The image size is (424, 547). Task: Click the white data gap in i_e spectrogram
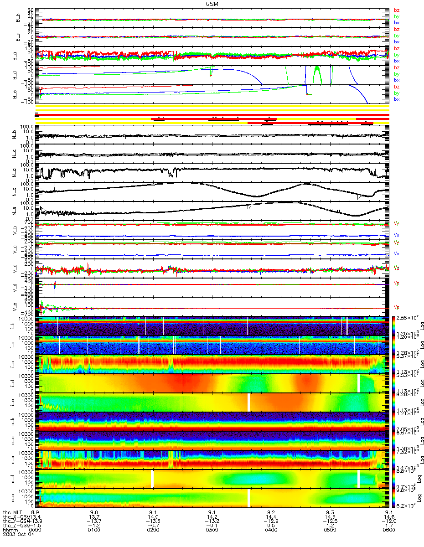coord(248,402)
